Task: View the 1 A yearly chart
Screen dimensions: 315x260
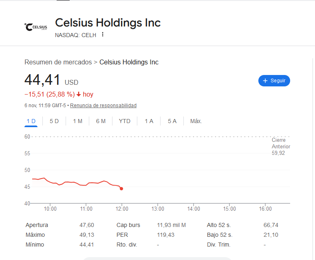Action: (x=149, y=121)
